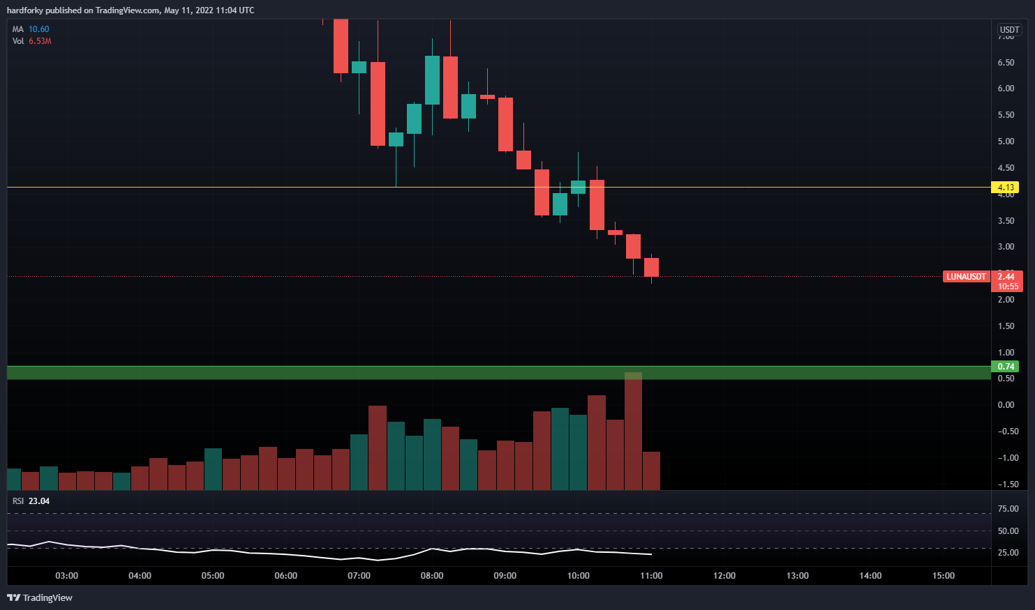Click the white RSI line
This screenshot has width=1035, height=610.
pos(329,551)
